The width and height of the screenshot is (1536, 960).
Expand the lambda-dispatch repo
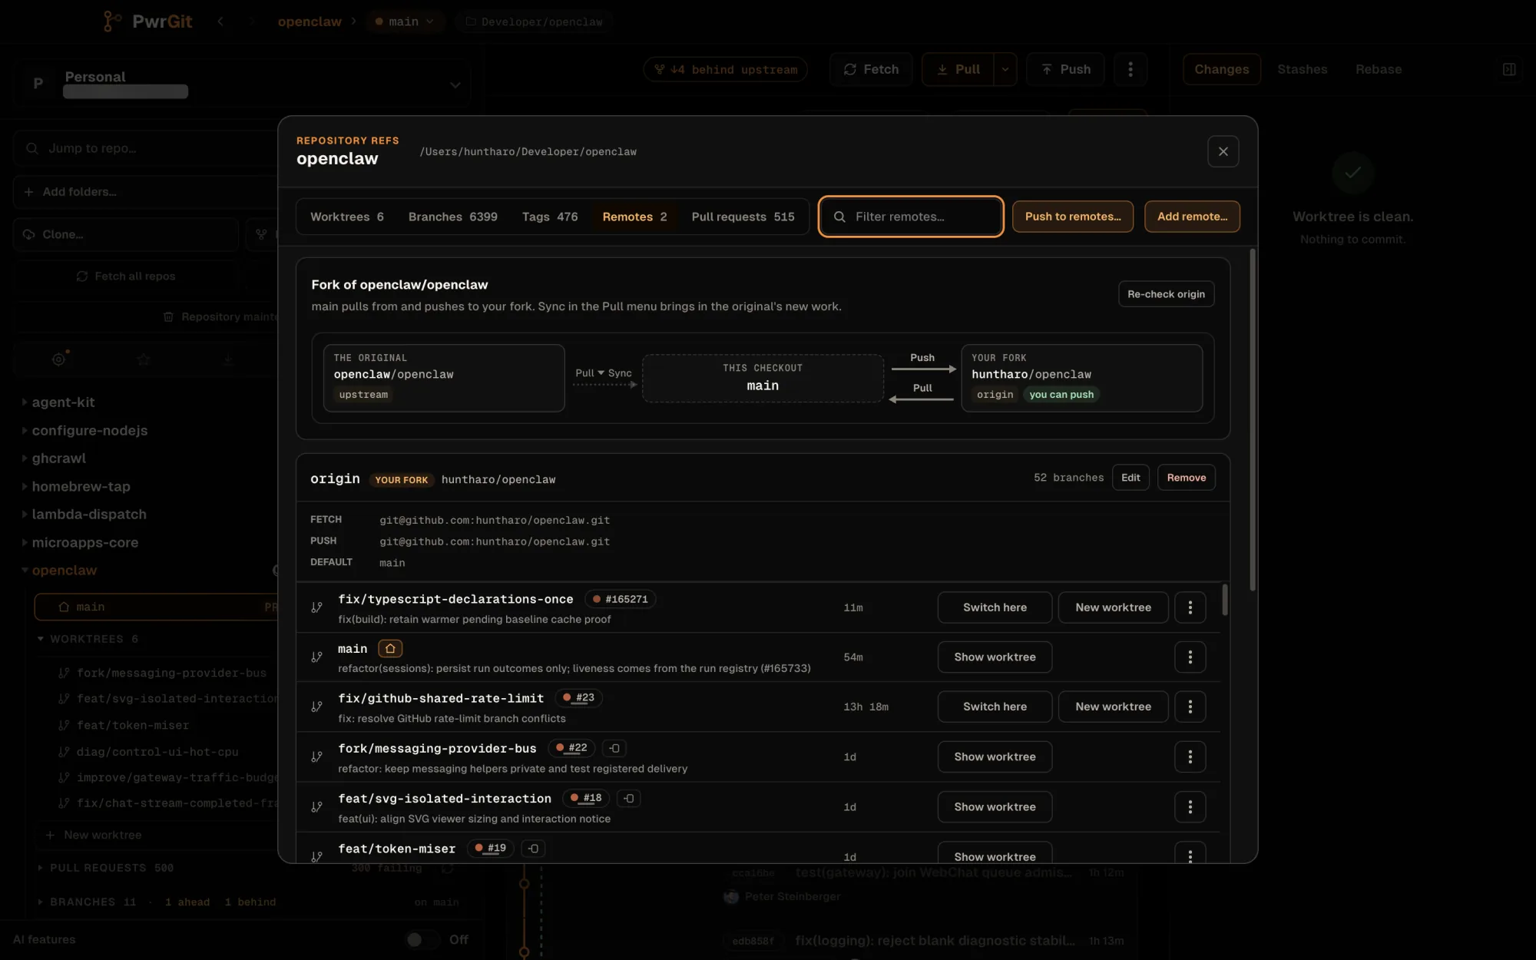coord(25,514)
